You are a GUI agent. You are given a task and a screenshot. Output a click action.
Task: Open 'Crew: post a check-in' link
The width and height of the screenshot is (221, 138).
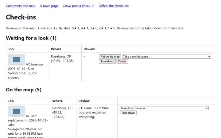click(x=79, y=6)
